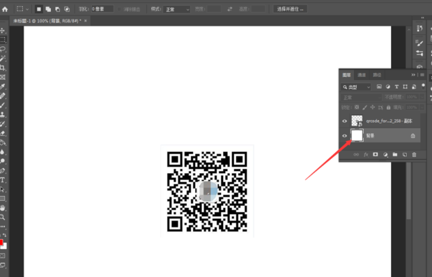Swap width and height arrows icon
Viewport: 432px width, 277px height.
[x=229, y=9]
